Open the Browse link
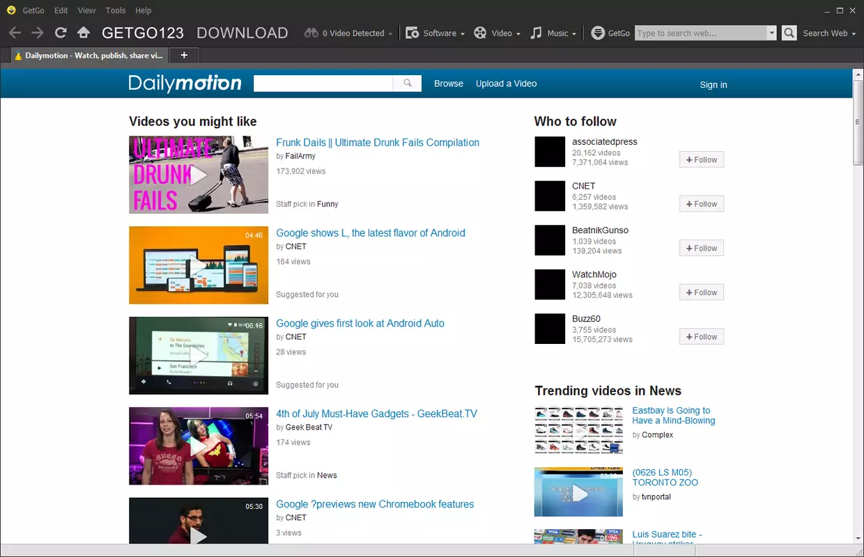The image size is (864, 557). 449,84
